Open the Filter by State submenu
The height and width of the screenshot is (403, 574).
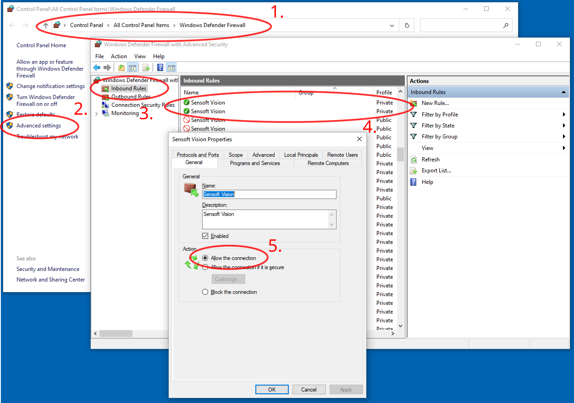488,126
